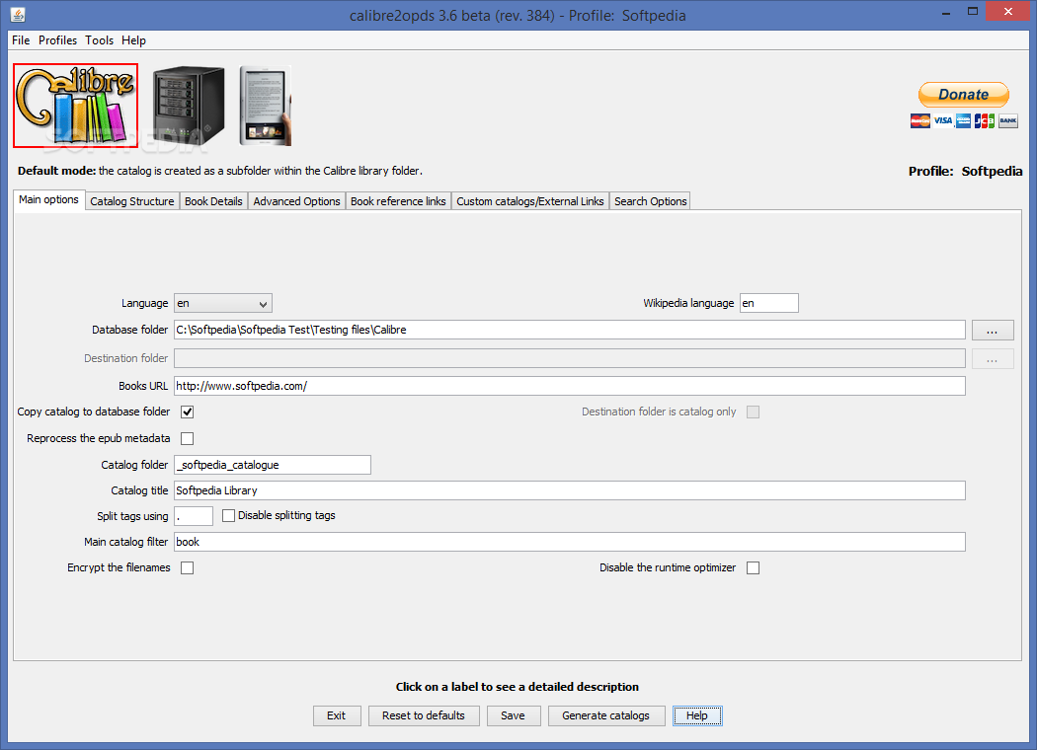The width and height of the screenshot is (1037, 750).
Task: Switch to Advanced Options tab
Action: click(x=296, y=201)
